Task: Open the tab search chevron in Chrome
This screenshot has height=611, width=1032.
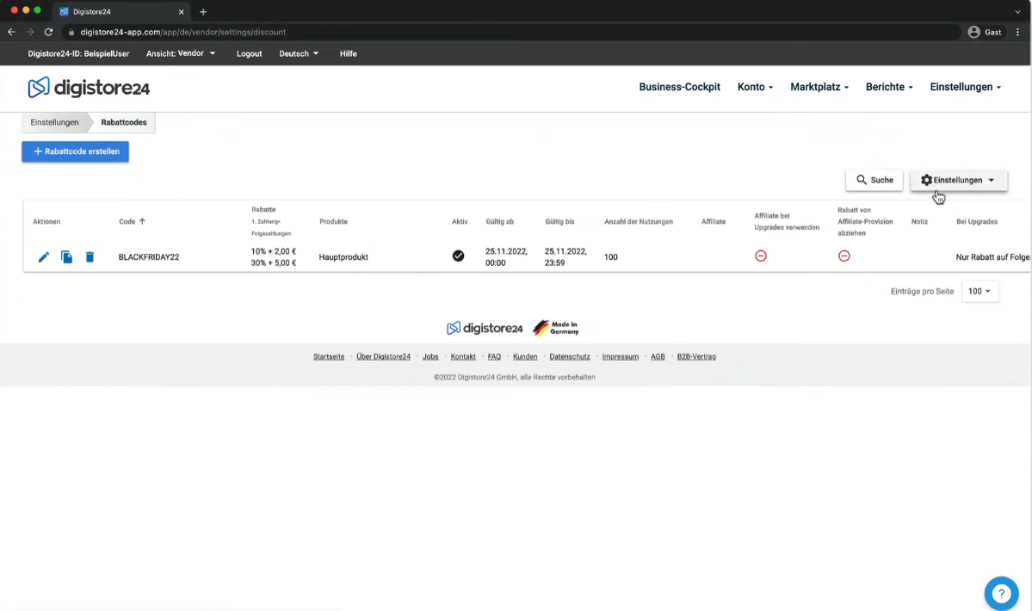Action: [x=1017, y=12]
